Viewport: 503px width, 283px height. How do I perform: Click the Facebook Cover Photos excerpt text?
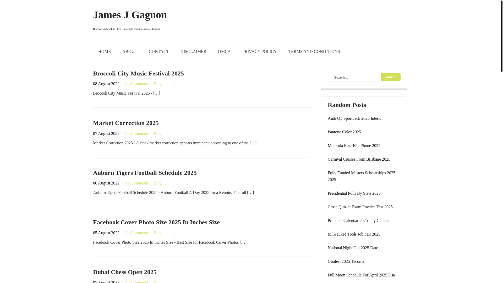pyautogui.click(x=170, y=242)
